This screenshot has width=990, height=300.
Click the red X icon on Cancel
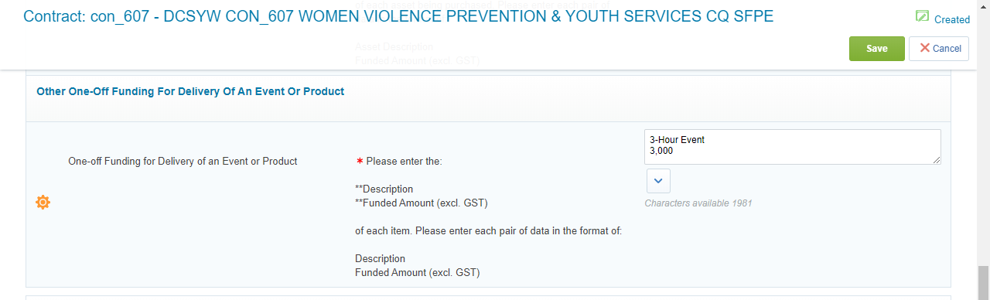924,48
